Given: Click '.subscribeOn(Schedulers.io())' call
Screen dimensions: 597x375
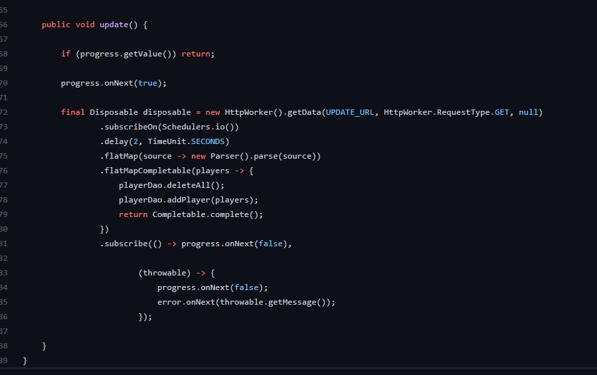Looking at the screenshot, I should [x=169, y=127].
